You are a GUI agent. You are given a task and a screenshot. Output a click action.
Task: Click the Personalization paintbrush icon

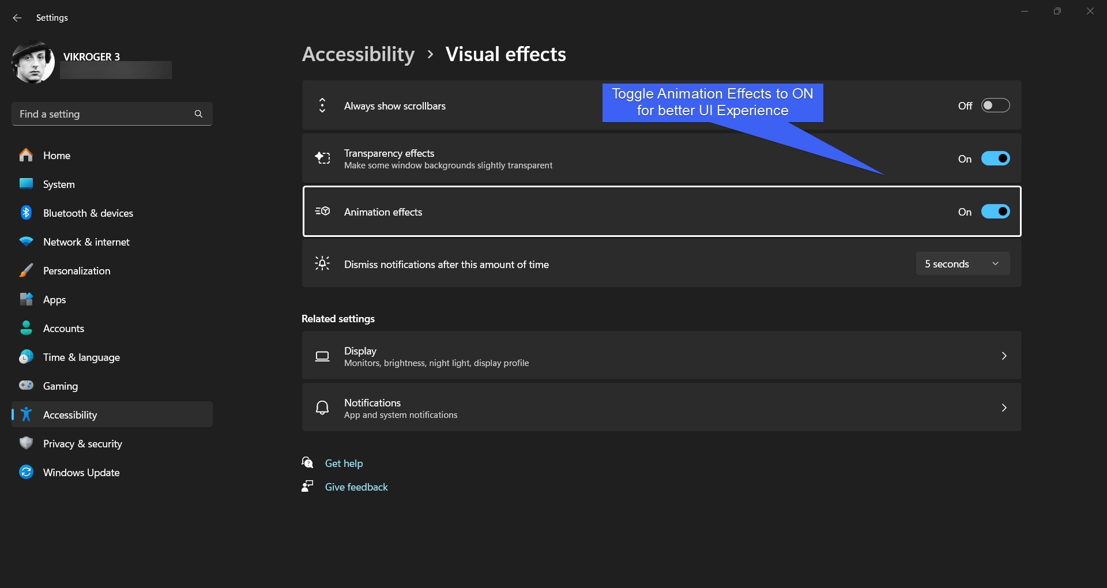pyautogui.click(x=26, y=270)
